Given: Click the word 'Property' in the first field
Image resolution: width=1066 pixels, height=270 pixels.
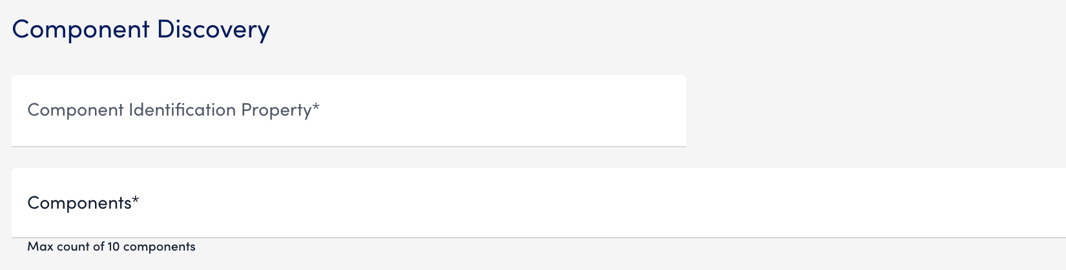Looking at the screenshot, I should [x=277, y=110].
